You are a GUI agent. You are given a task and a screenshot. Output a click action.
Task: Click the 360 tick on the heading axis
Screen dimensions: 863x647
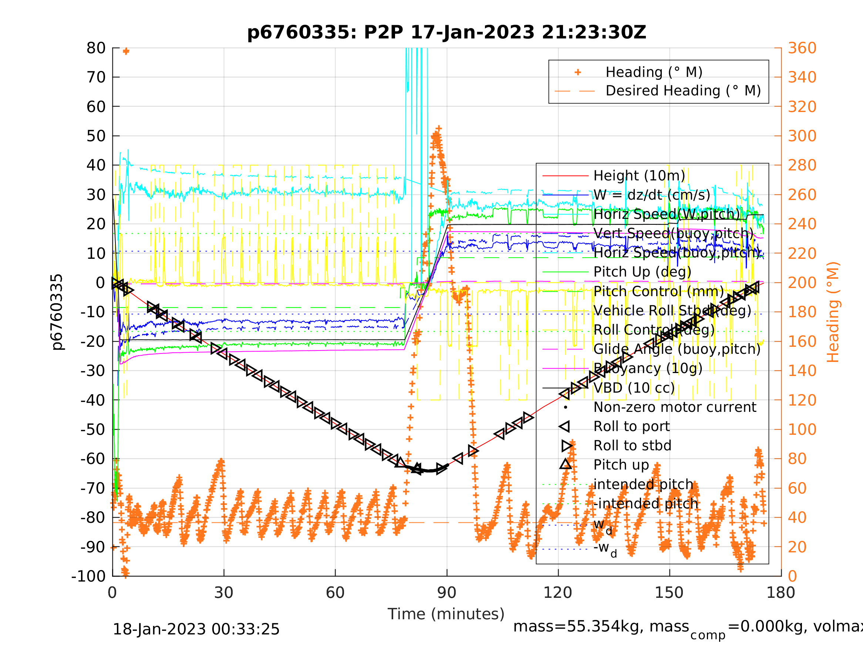tap(802, 48)
